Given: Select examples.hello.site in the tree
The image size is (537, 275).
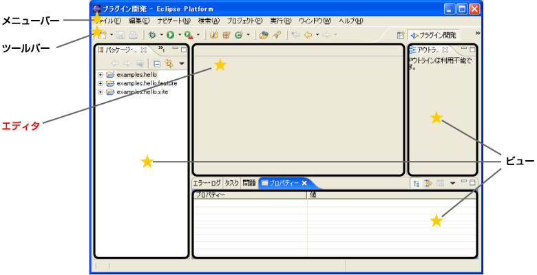Looking at the screenshot, I should coord(143,91).
